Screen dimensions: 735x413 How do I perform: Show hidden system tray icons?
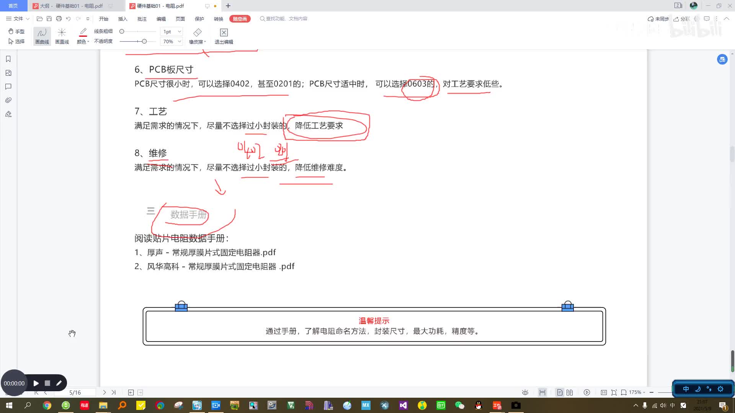coord(636,405)
